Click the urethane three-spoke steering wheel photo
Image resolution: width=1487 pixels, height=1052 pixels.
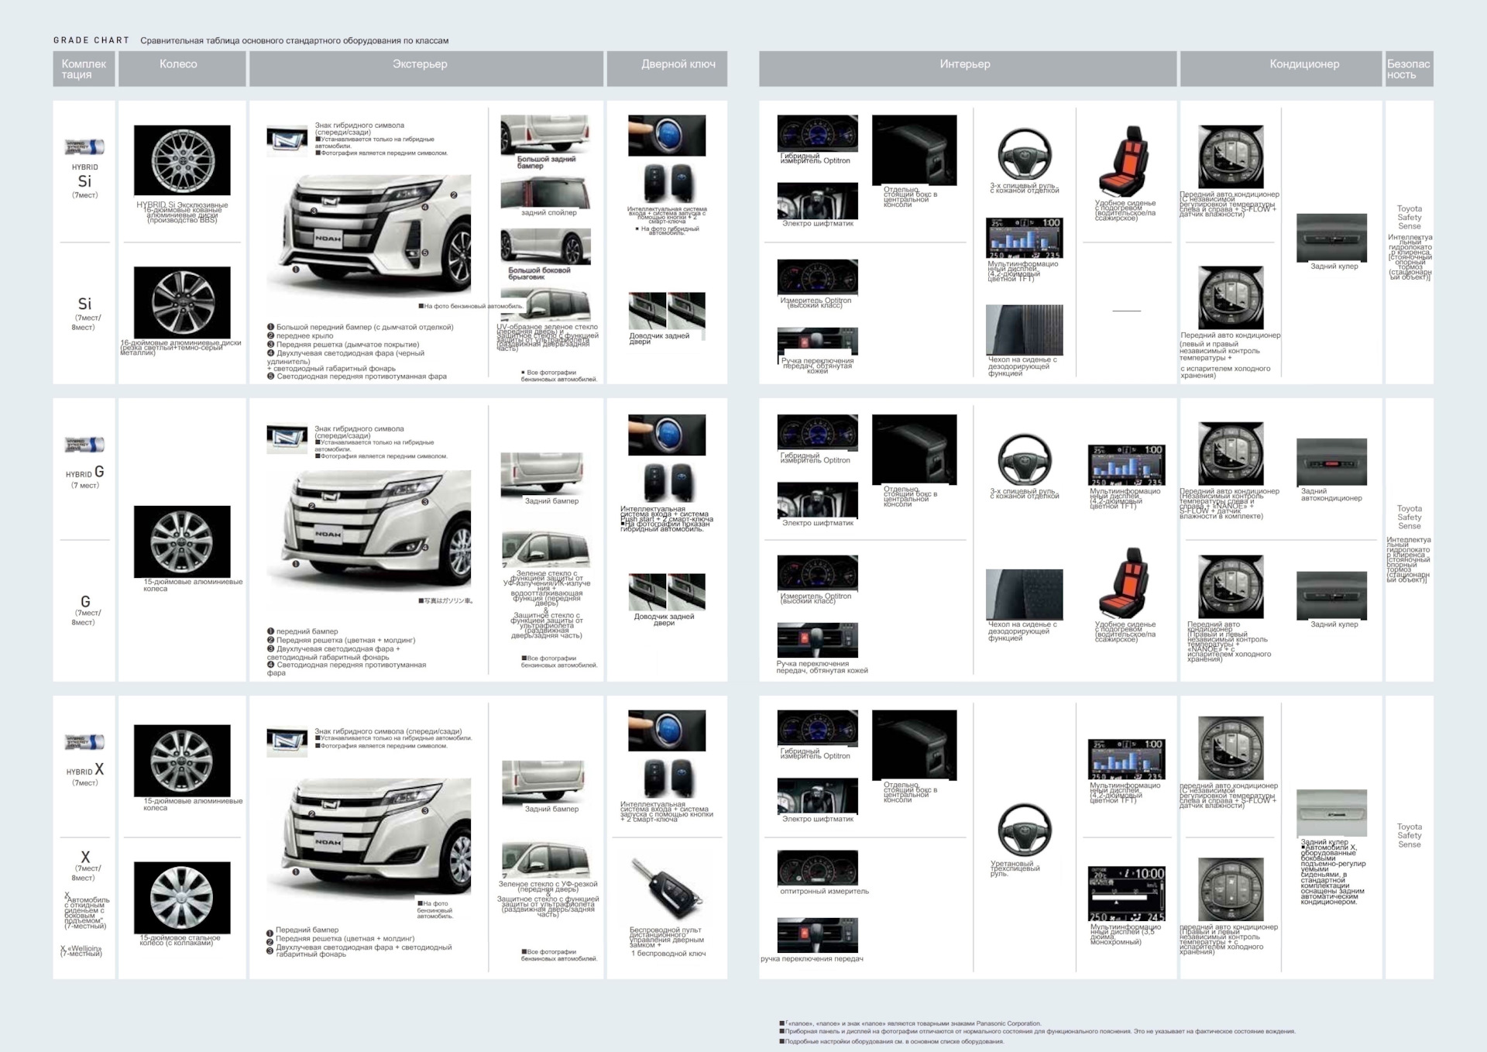(1024, 831)
